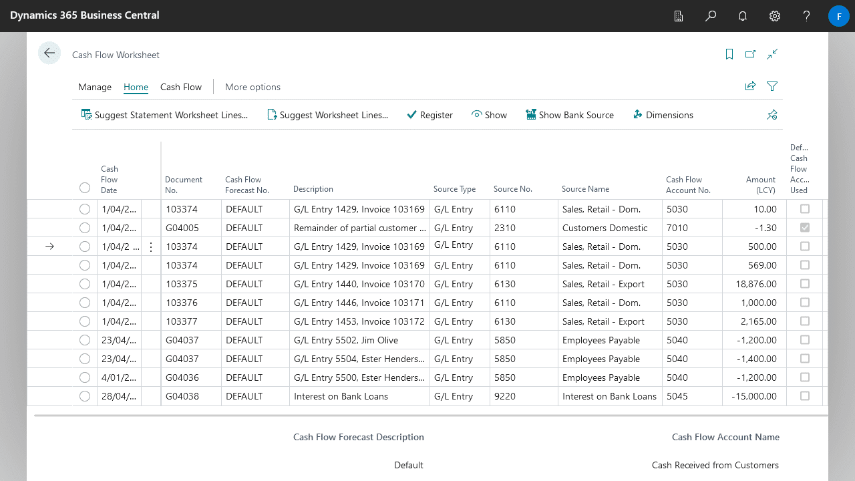855x481 pixels.
Task: Open Description column header menu
Action: [313, 189]
